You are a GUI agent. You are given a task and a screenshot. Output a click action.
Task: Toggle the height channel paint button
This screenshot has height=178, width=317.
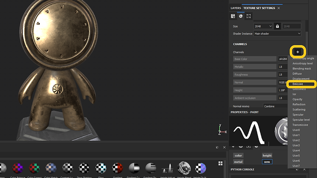[x=267, y=156]
